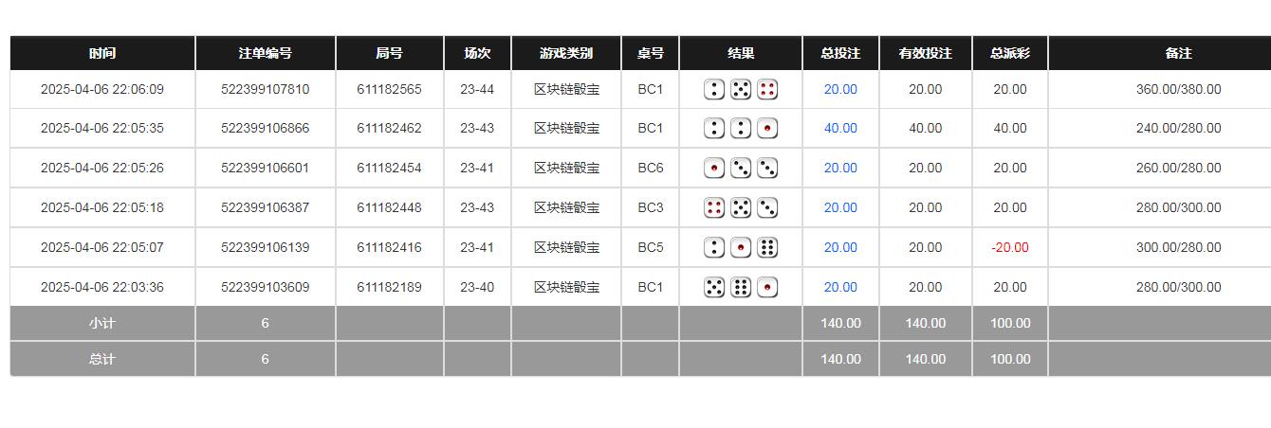
Task: Click the six die in the 22:03:36 row
Action: pos(741,287)
